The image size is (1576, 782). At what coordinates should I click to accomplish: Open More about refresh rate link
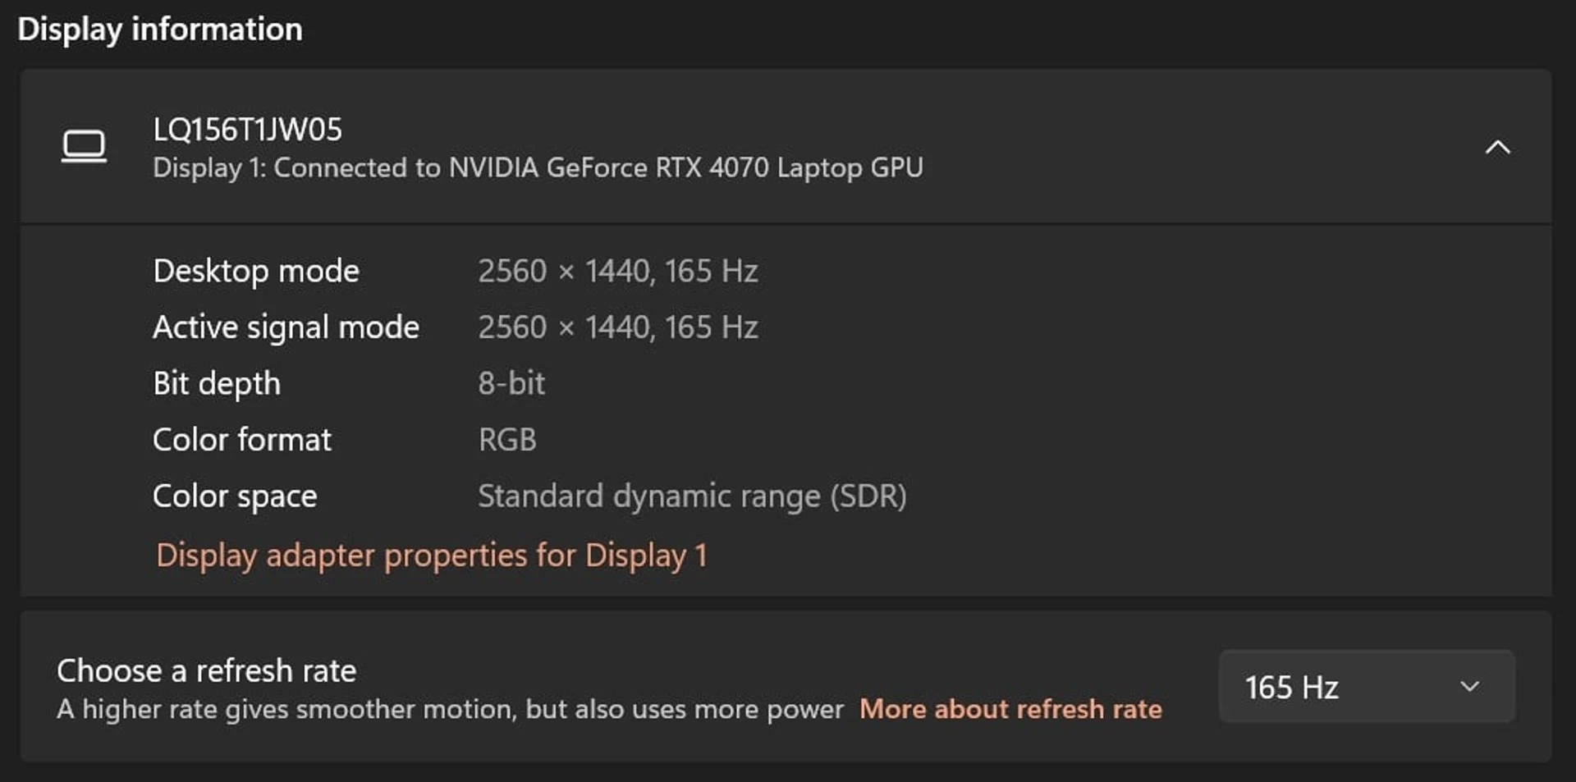[x=1010, y=709]
